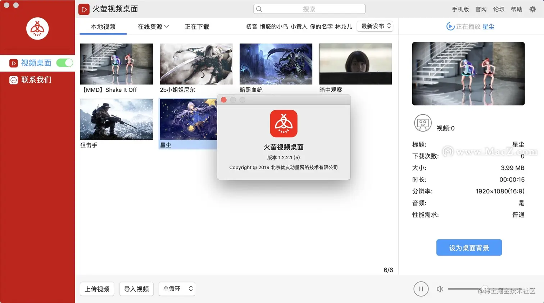Select the 狙击手 thumbnail
Viewport: 544px width, 303px height.
[116, 119]
